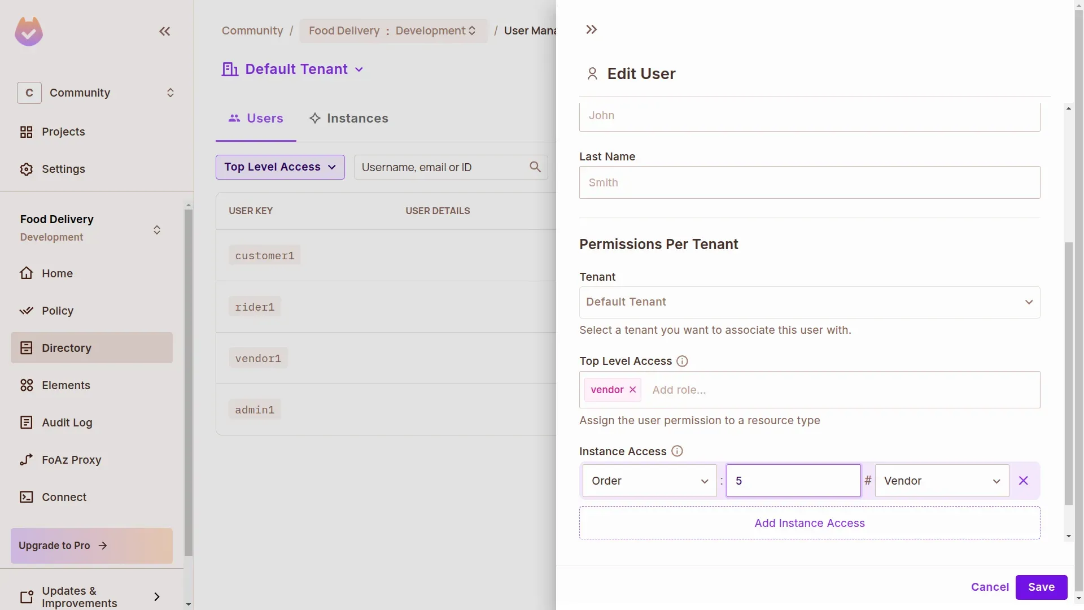Remove the vendor role tag
This screenshot has height=610, width=1084.
pyautogui.click(x=633, y=390)
